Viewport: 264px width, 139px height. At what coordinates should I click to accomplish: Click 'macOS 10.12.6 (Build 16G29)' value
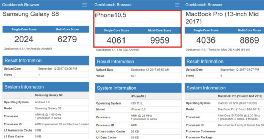tap(237, 103)
